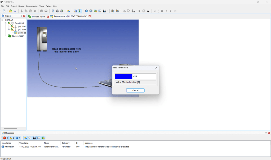Viewport: 271px width, 160px height.
Task: Open the New file dropdown arrow
Action: (x=7, y=11)
